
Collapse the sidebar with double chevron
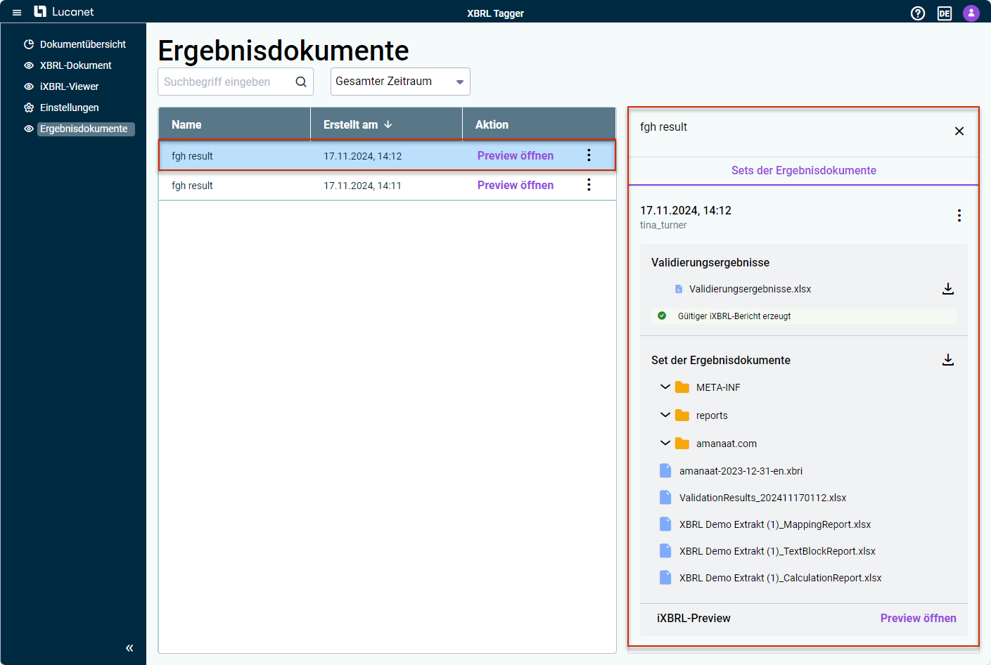pos(129,648)
